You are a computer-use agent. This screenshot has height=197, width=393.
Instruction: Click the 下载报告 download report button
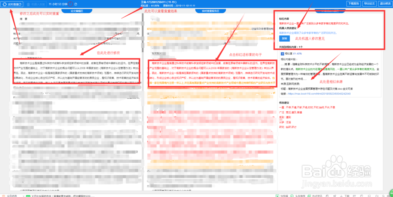(x=354, y=4)
